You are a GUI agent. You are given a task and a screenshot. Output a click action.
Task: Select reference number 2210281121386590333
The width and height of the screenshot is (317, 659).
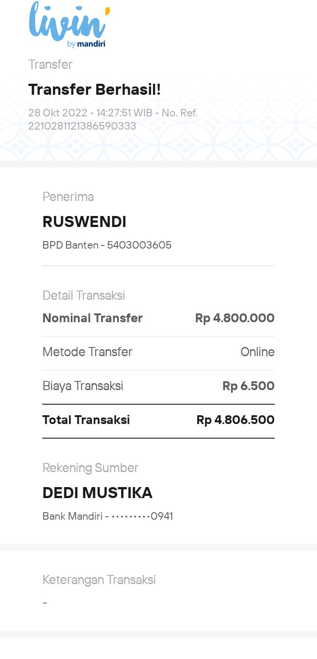(82, 126)
